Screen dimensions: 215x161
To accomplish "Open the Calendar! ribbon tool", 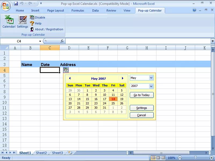I will [9, 22].
